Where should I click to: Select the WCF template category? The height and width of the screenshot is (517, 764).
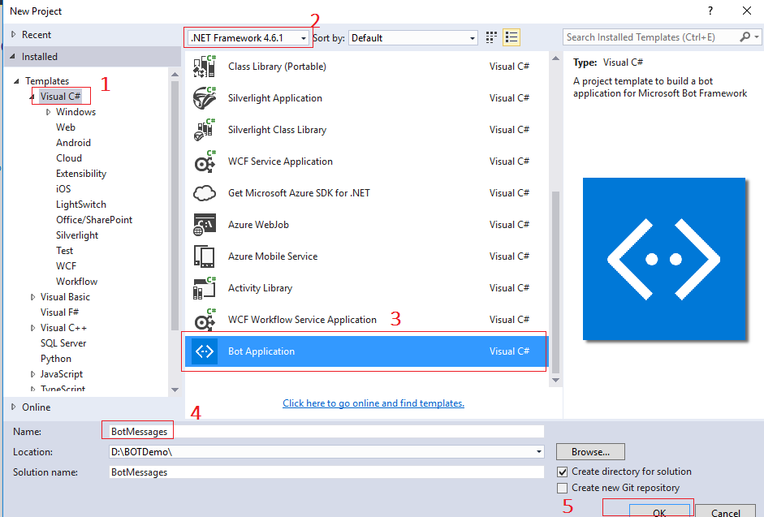[67, 266]
